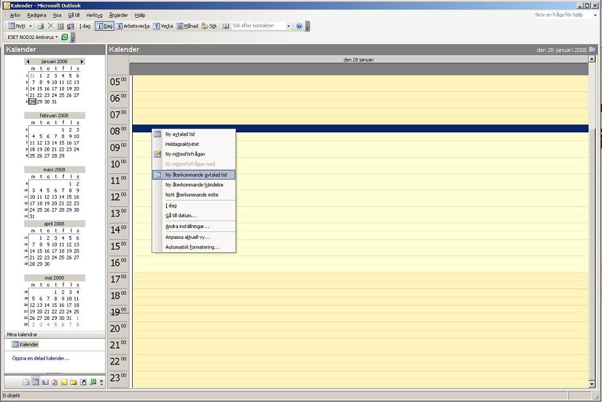Open the Redigera menu
This screenshot has height=402, width=602.
pos(36,15)
